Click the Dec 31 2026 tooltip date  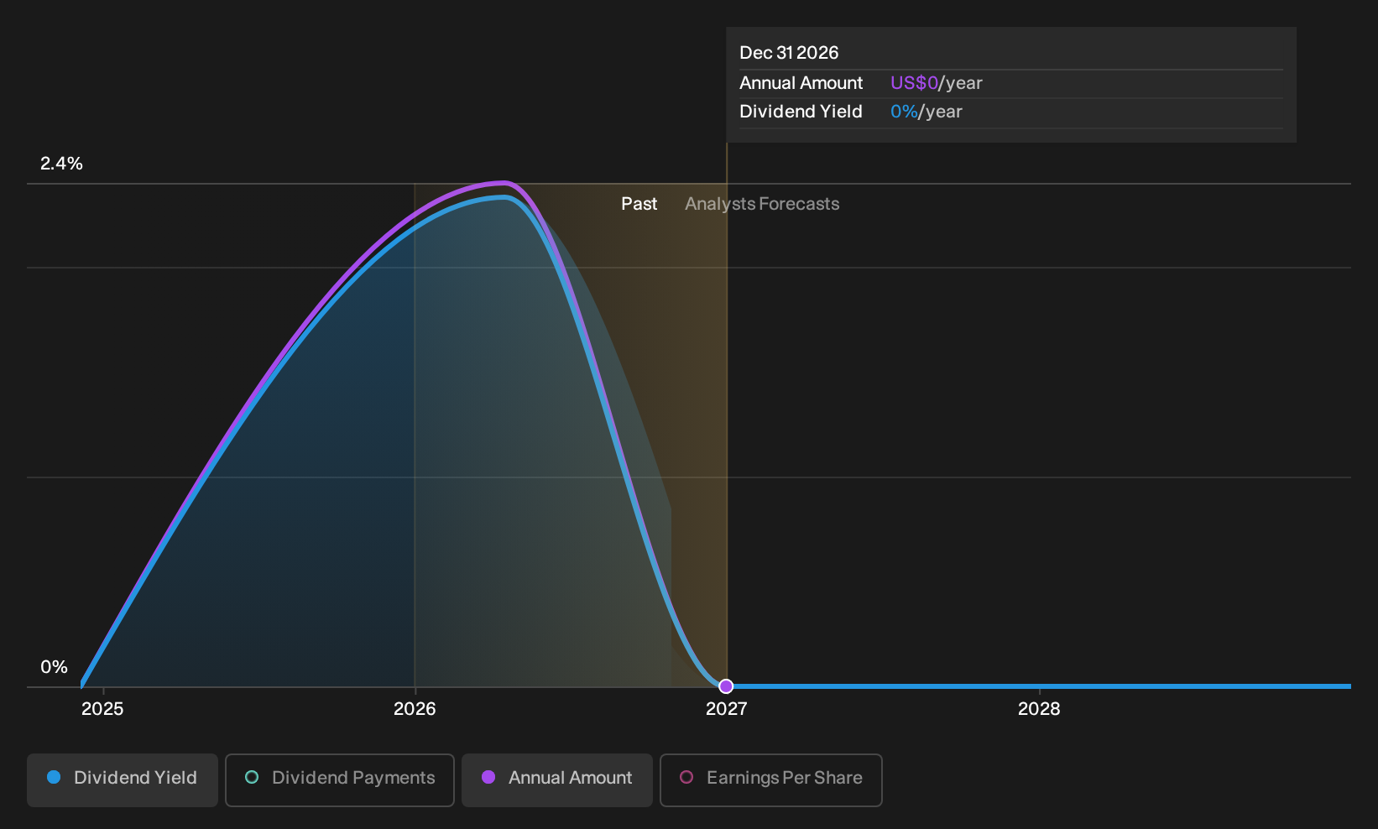click(789, 53)
